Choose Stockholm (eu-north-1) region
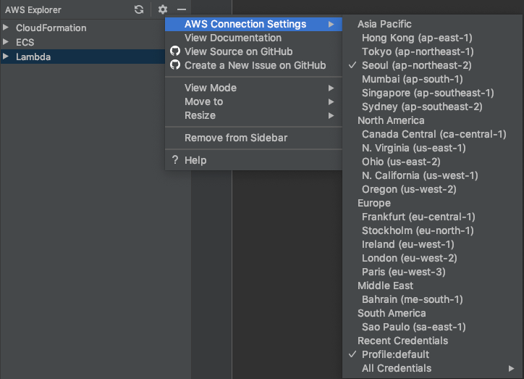 (433, 230)
